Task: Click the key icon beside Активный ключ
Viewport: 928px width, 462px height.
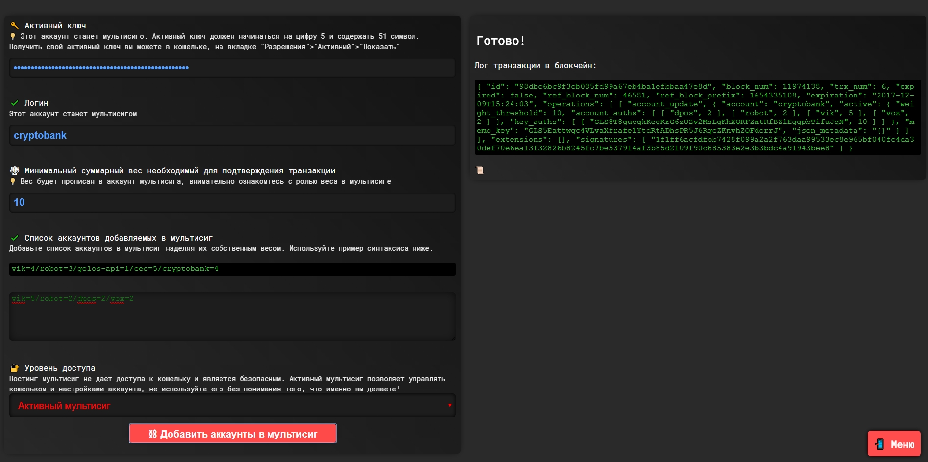Action: click(14, 25)
